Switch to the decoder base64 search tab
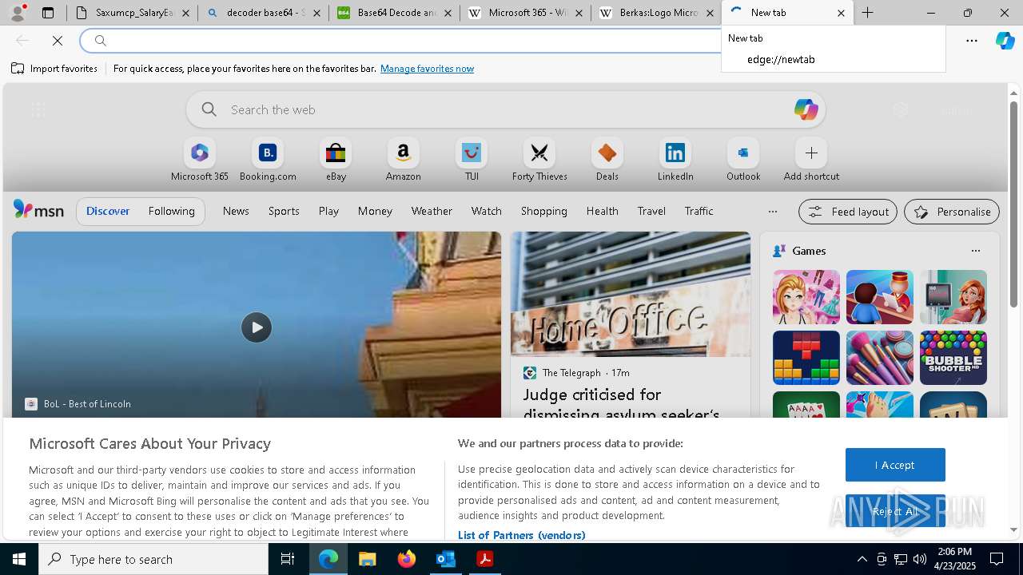The width and height of the screenshot is (1023, 575). click(263, 13)
